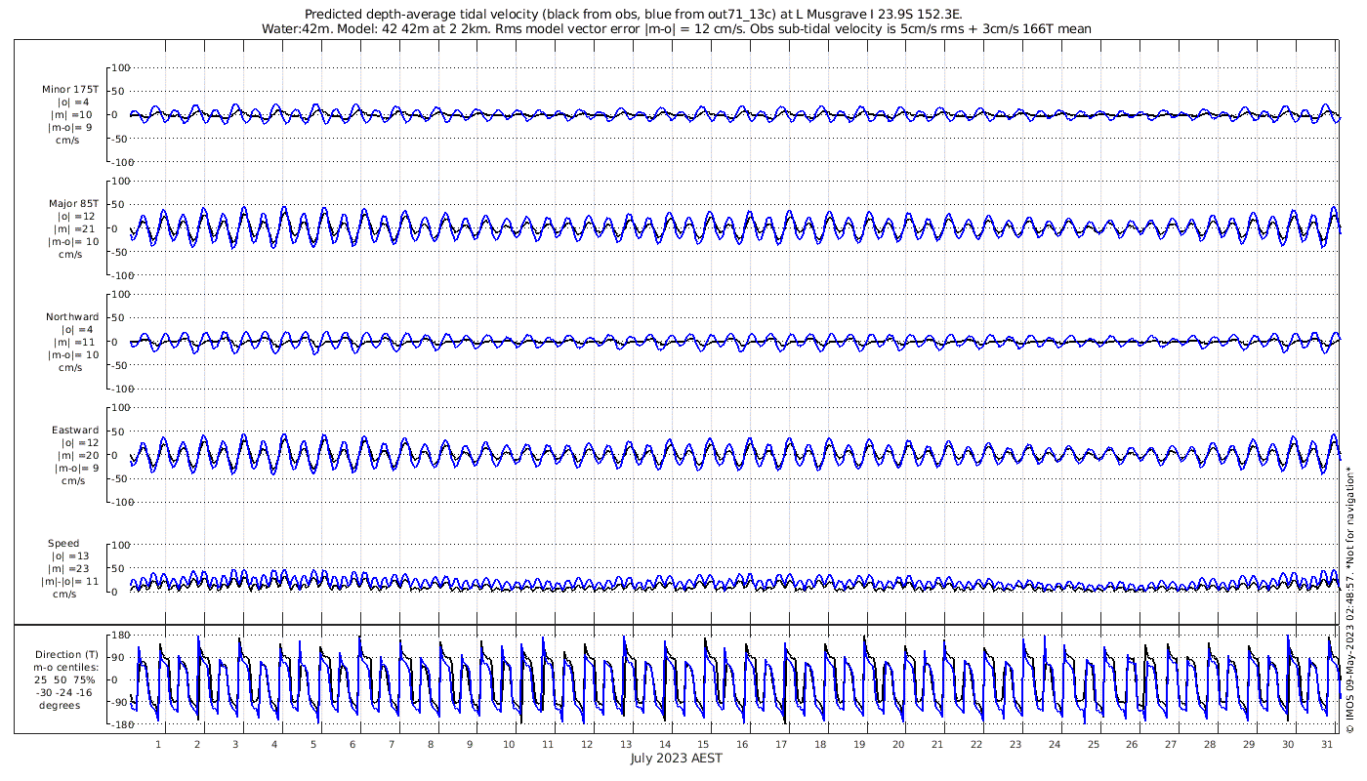Click the '|o| =13' value in Speed panel
Screen dimensions: 1367x781
[x=71, y=555]
